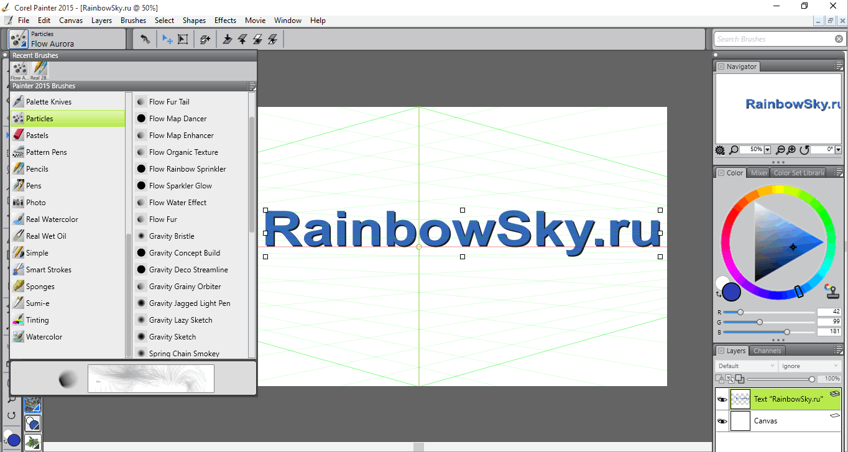This screenshot has width=848, height=452.
Task: Close the Navigator panel with its X box
Action: click(721, 67)
